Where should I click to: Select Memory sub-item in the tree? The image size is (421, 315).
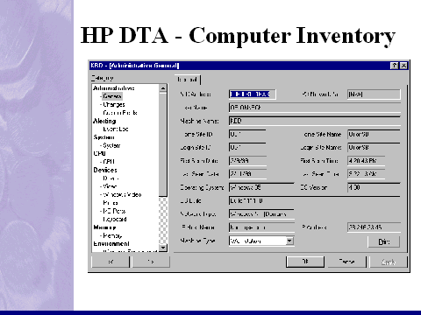click(112, 235)
